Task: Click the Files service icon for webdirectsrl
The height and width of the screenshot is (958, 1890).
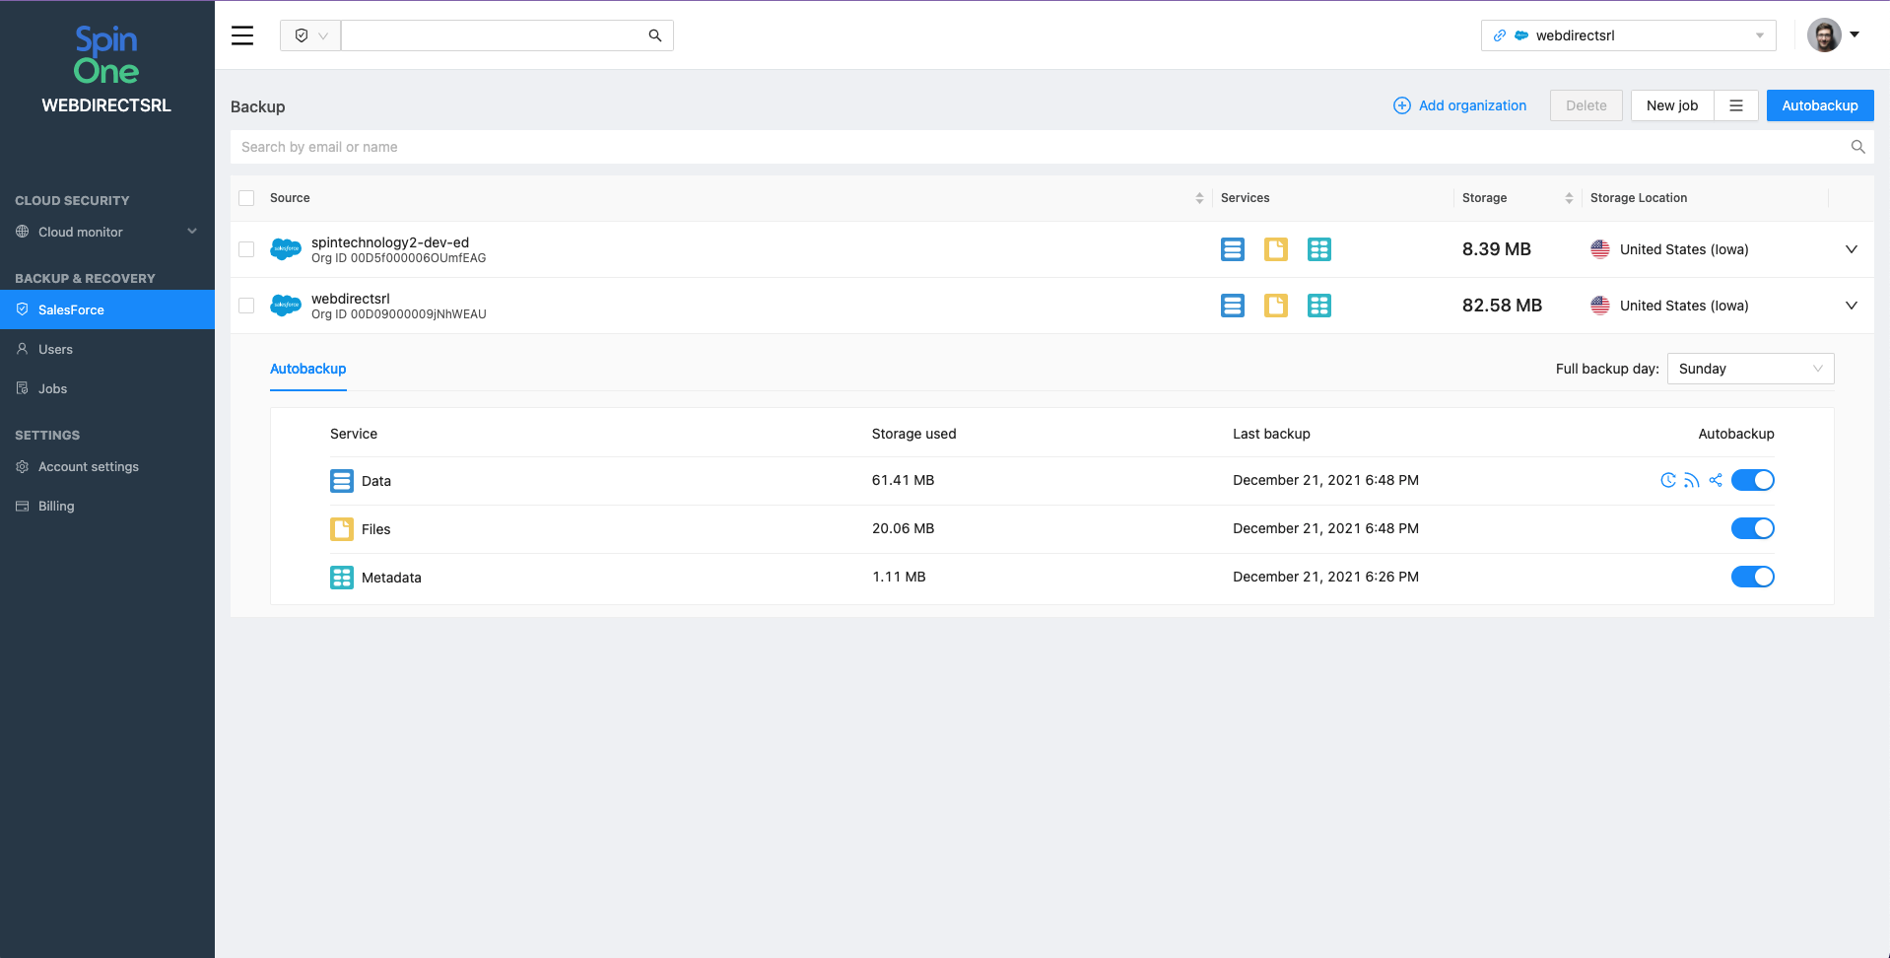Action: click(x=1275, y=306)
